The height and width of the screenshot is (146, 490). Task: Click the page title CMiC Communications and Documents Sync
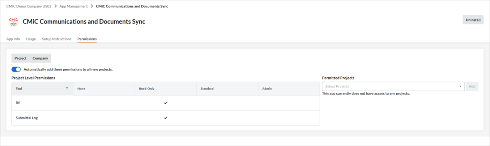[84, 22]
